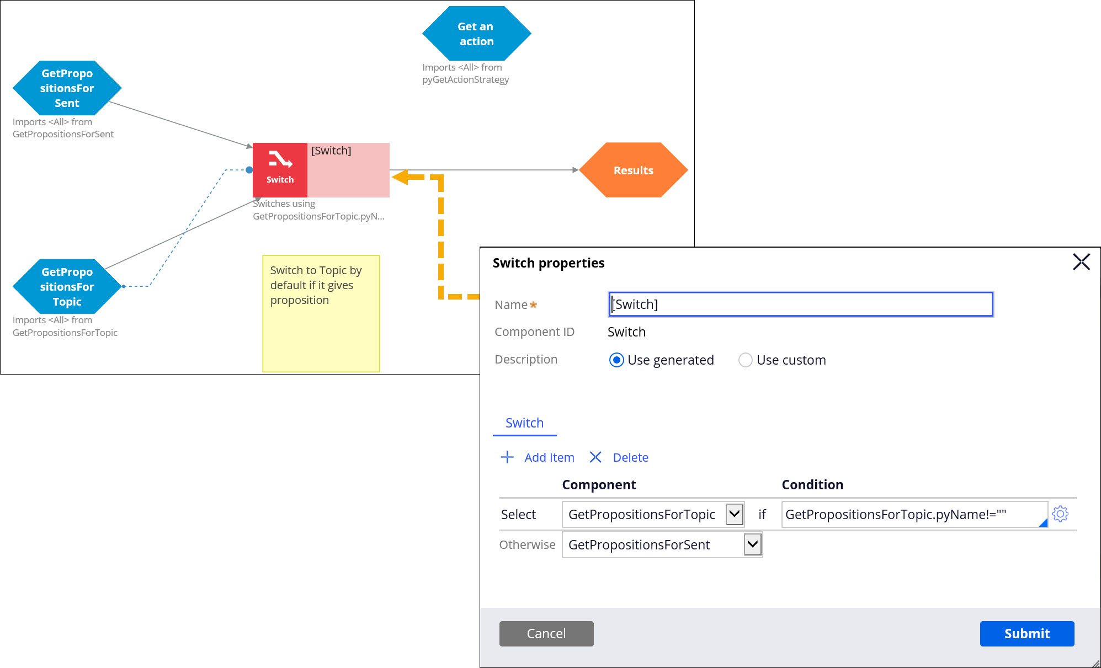Close the Switch properties dialog
Image resolution: width=1101 pixels, height=668 pixels.
pyautogui.click(x=1081, y=262)
